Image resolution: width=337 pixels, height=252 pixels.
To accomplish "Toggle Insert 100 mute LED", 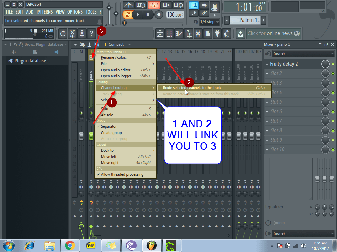I will [239, 113].
